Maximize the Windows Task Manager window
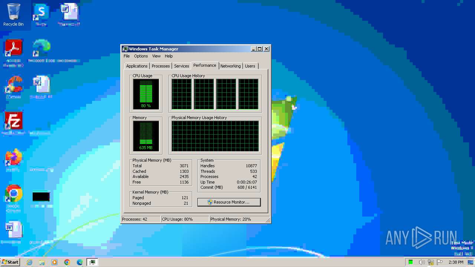The image size is (475, 267). tap(260, 49)
